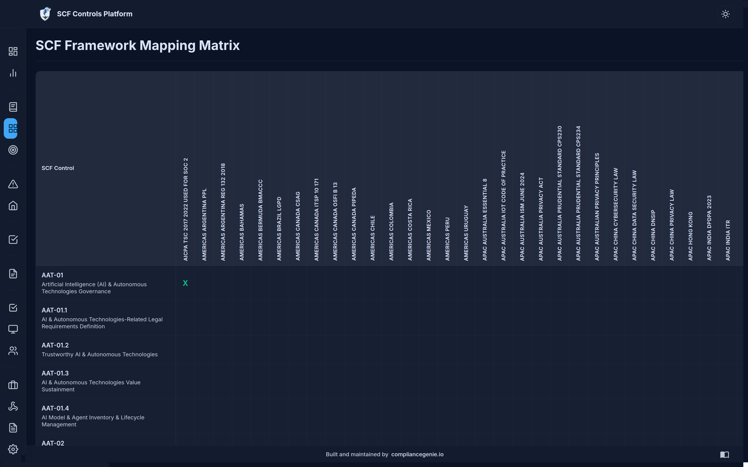Viewport: 748px width, 467px height.
Task: Click APAC AUSTRALIA IOT CODE OF PRACTICE header
Action: click(x=503, y=205)
